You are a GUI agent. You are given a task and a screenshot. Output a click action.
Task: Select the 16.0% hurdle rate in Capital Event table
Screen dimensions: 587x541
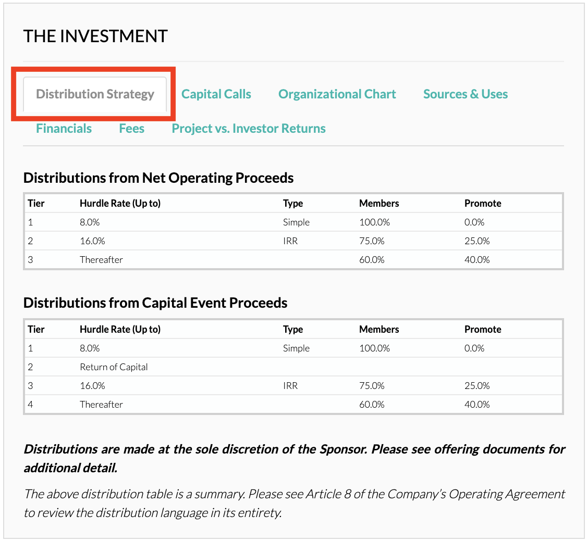click(92, 386)
